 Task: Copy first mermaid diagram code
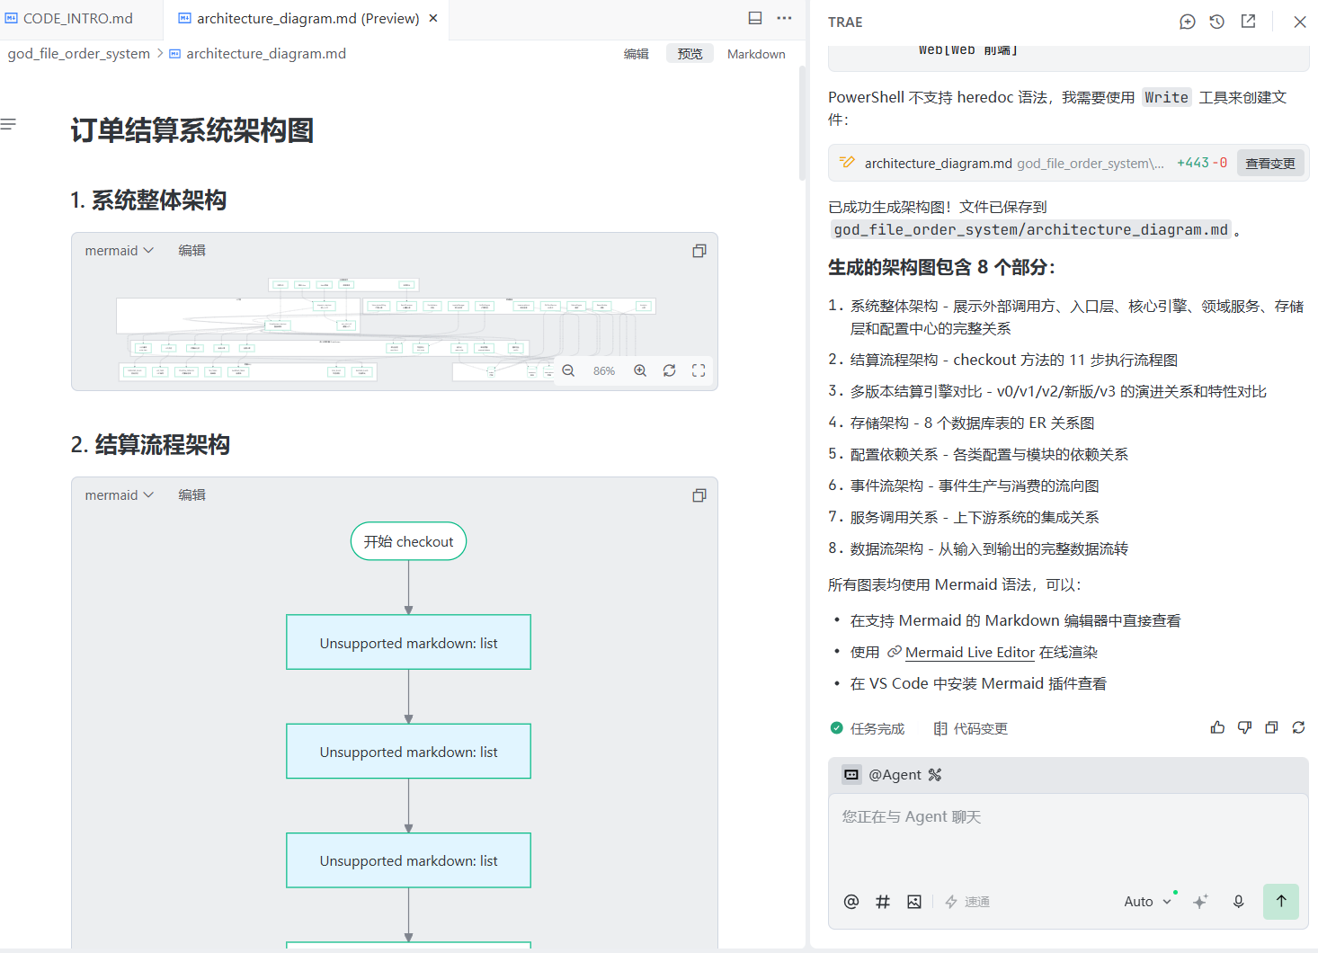(x=699, y=251)
